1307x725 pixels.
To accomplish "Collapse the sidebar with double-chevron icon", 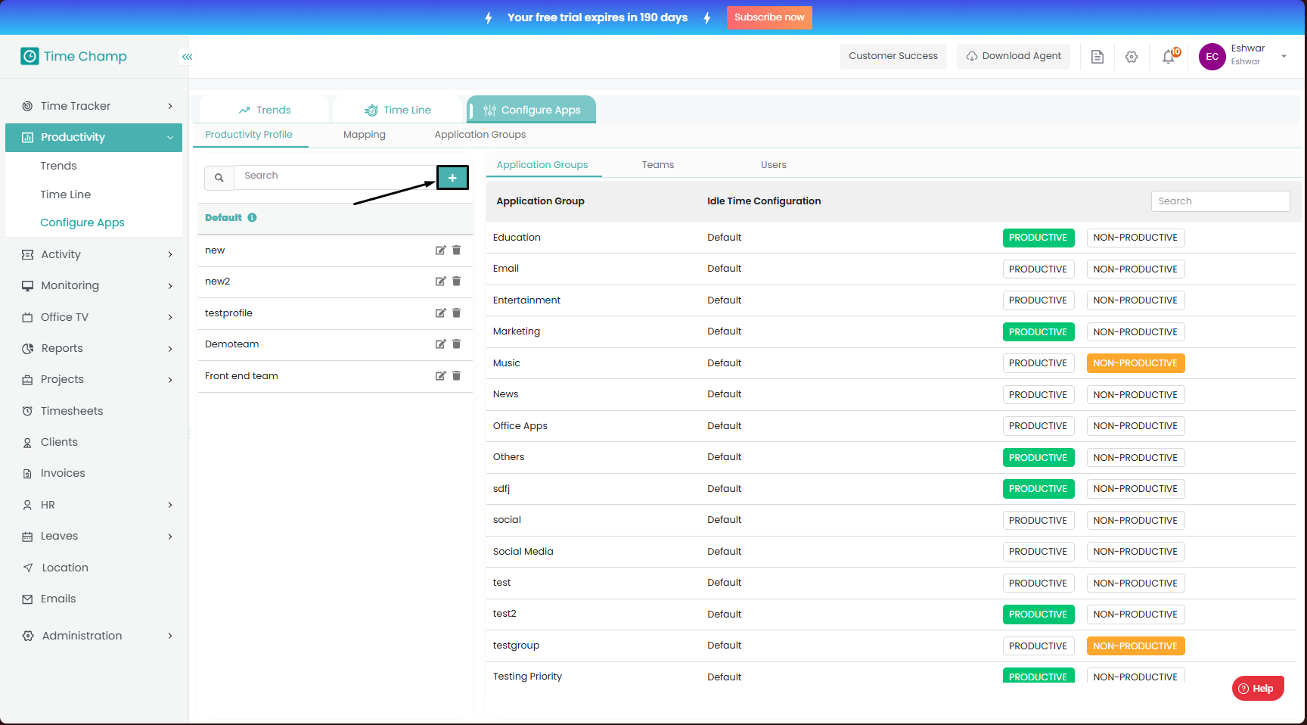I will click(x=187, y=57).
